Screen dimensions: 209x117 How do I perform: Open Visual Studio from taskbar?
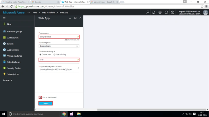coord(71,114)
